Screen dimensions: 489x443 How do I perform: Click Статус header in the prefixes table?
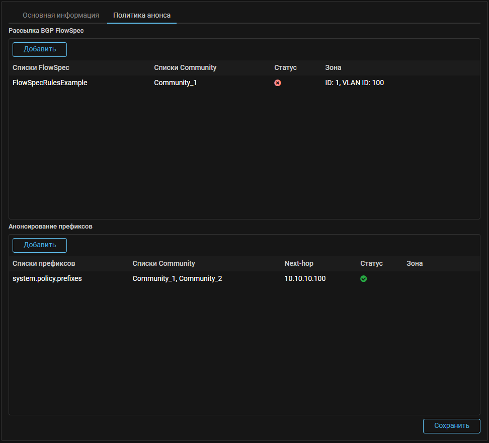pyautogui.click(x=371, y=263)
